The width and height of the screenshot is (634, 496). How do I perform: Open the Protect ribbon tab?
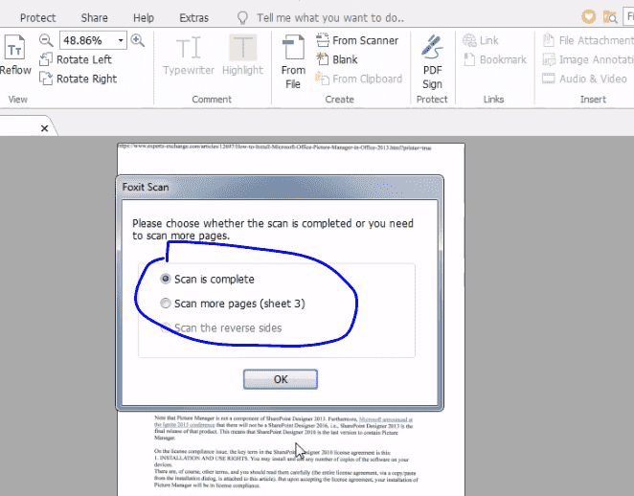[38, 18]
